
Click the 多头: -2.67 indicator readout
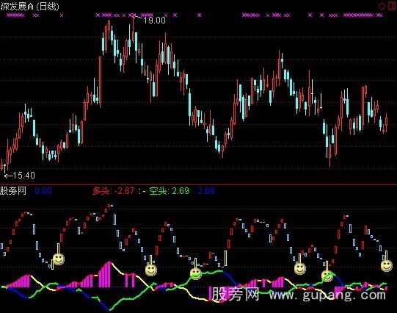point(113,190)
